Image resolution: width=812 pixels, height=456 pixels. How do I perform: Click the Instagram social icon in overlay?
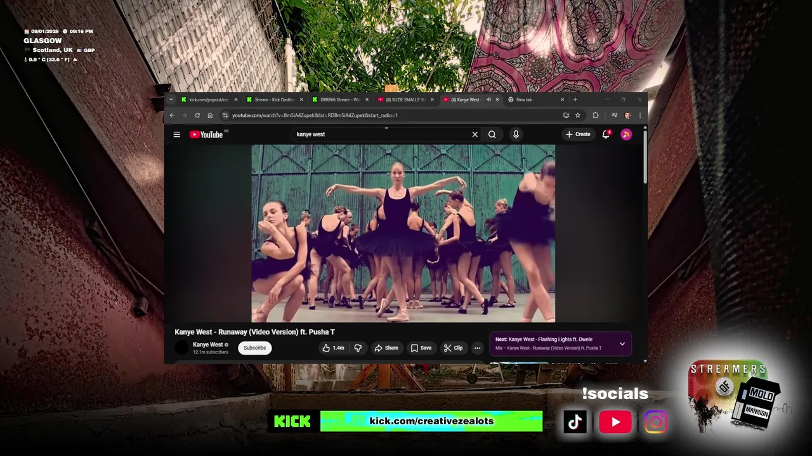[x=656, y=422]
